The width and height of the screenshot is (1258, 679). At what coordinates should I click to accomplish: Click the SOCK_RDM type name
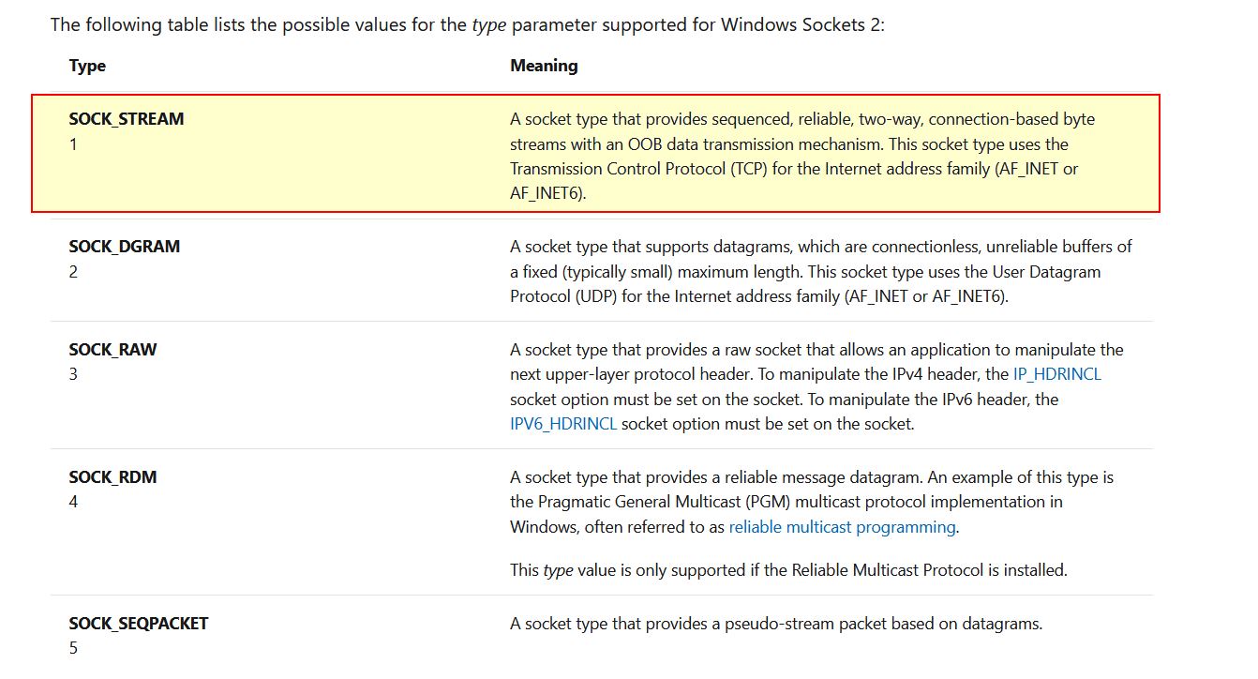112,476
